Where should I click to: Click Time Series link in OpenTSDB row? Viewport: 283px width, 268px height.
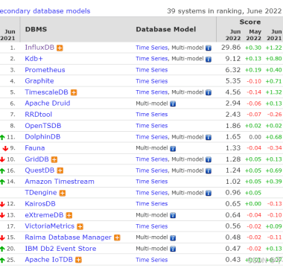point(152,126)
